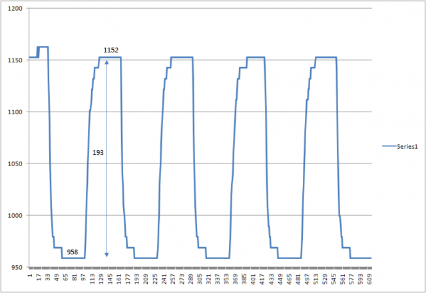Click the 1152 peak data label
The height and width of the screenshot is (293, 426).
tap(111, 50)
